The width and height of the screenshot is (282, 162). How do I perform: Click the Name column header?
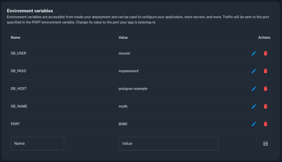15,37
